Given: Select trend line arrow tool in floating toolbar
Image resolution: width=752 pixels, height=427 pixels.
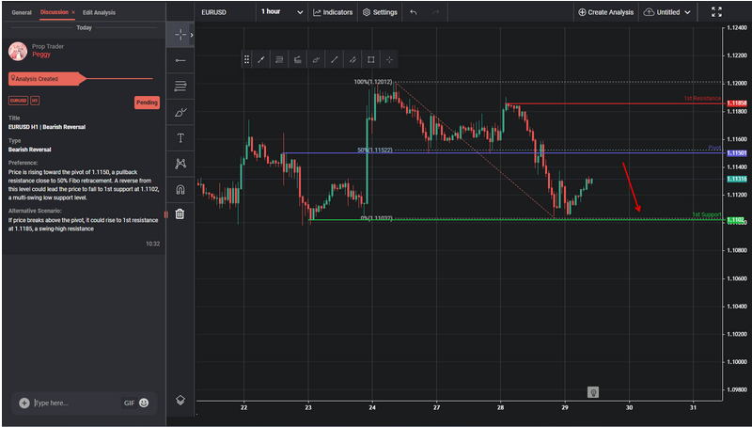Looking at the screenshot, I should click(x=261, y=59).
